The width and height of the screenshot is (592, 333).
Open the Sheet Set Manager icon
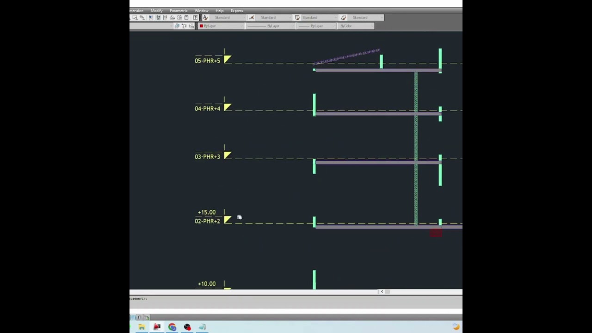[x=172, y=18]
